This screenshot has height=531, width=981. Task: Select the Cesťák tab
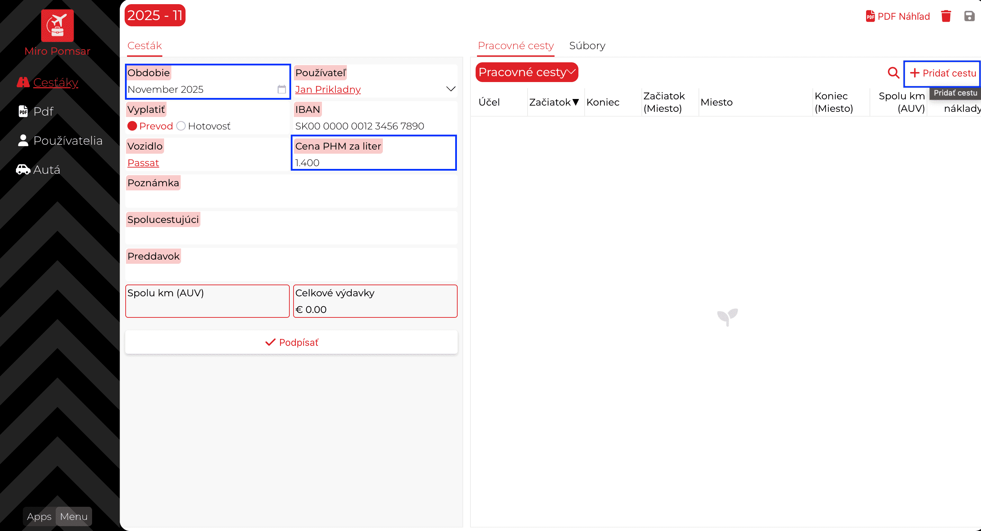pos(144,46)
